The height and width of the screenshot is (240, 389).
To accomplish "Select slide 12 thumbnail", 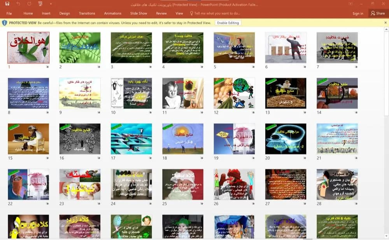I will (x=234, y=93).
